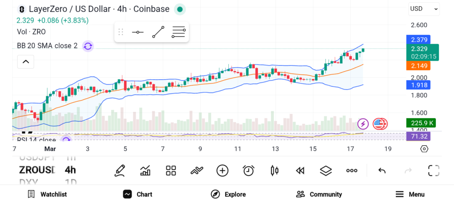Switch to the Explore tab

(x=228, y=194)
